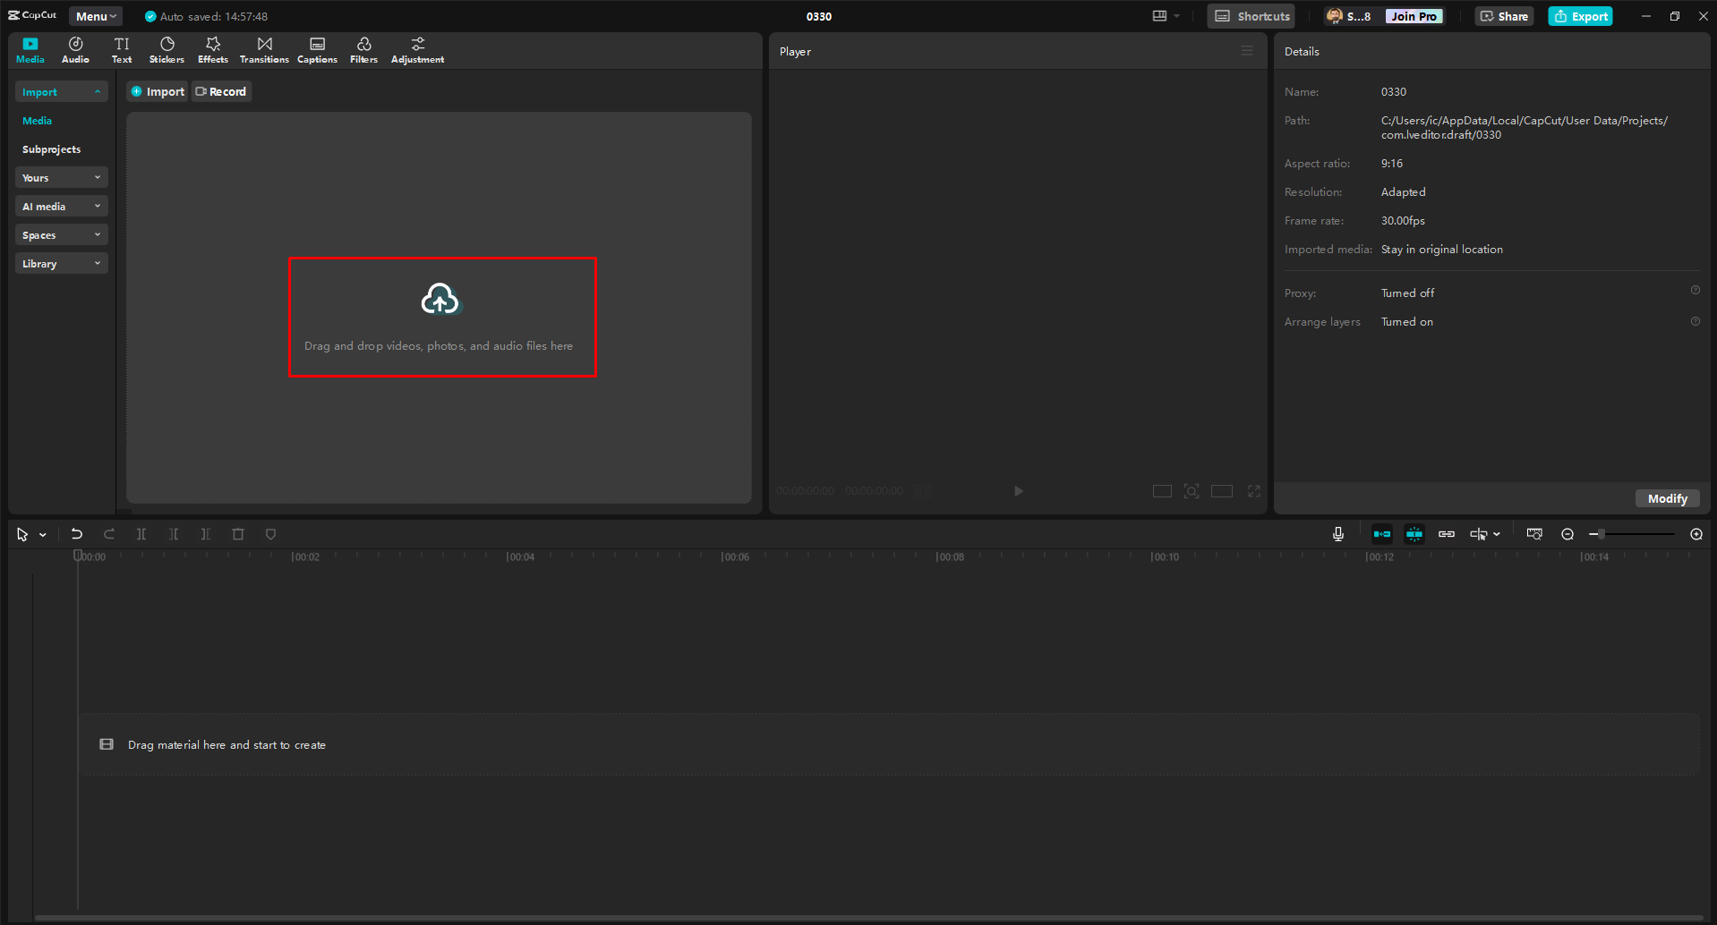Toggle main track magnet

pyautogui.click(x=1382, y=534)
